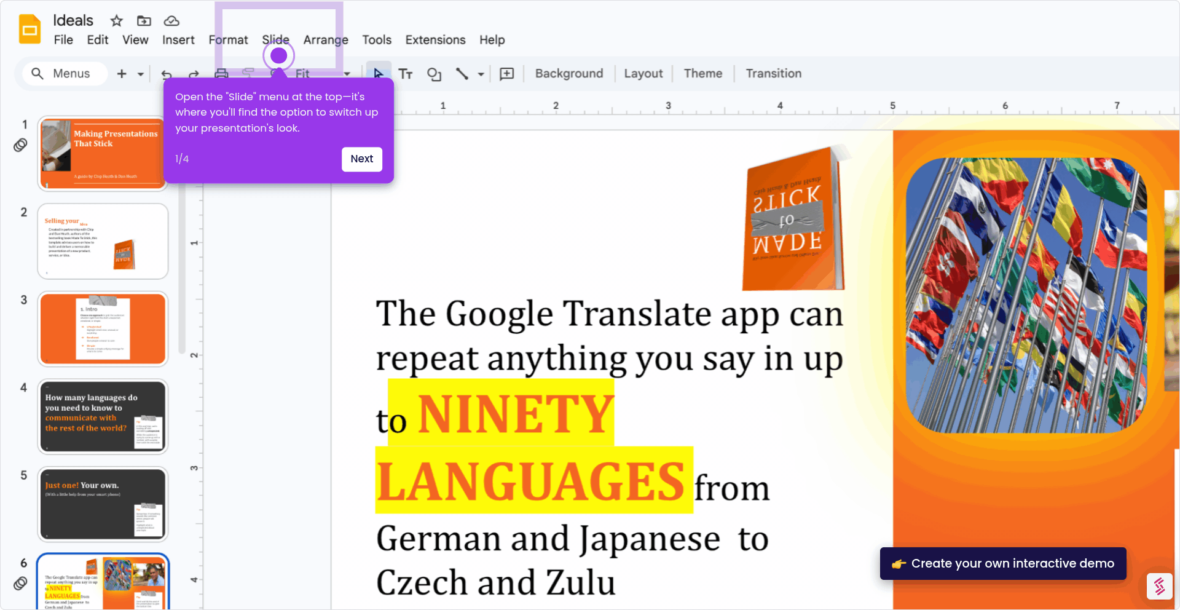
Task: Click the LANGUAGES highlighted word
Action: [x=530, y=481]
